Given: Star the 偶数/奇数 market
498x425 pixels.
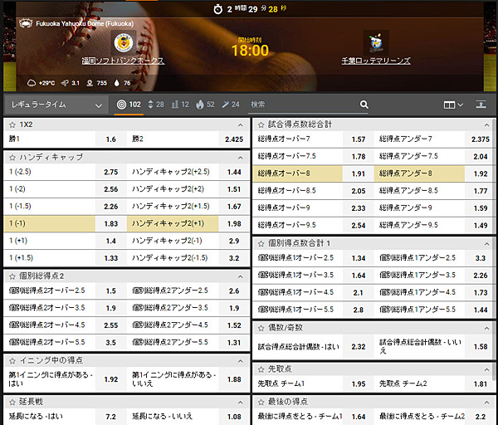Looking at the screenshot, I should coord(261,328).
